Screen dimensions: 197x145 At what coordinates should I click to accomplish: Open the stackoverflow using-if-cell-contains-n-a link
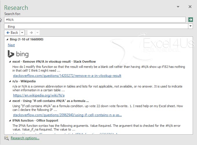click(67, 115)
